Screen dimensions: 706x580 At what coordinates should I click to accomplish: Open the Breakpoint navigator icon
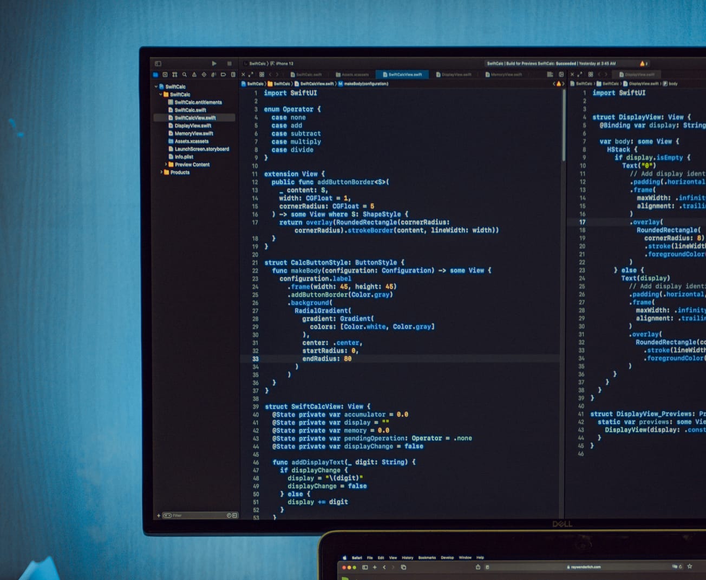pos(223,75)
